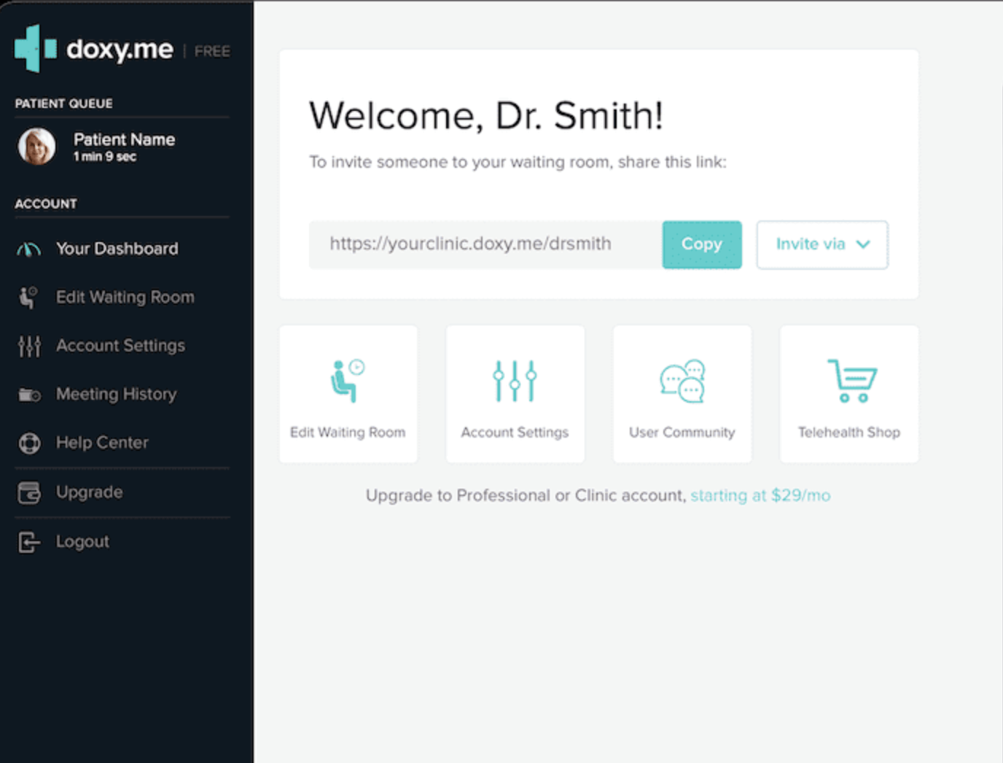
Task: Click the Help Center lifebuoy icon
Action: coord(29,443)
